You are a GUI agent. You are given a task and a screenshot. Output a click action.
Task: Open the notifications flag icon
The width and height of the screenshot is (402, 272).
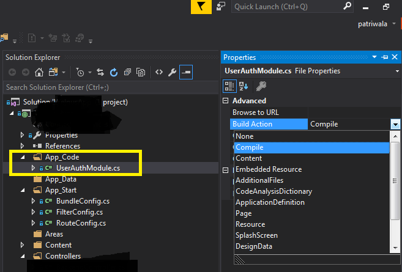click(x=201, y=7)
